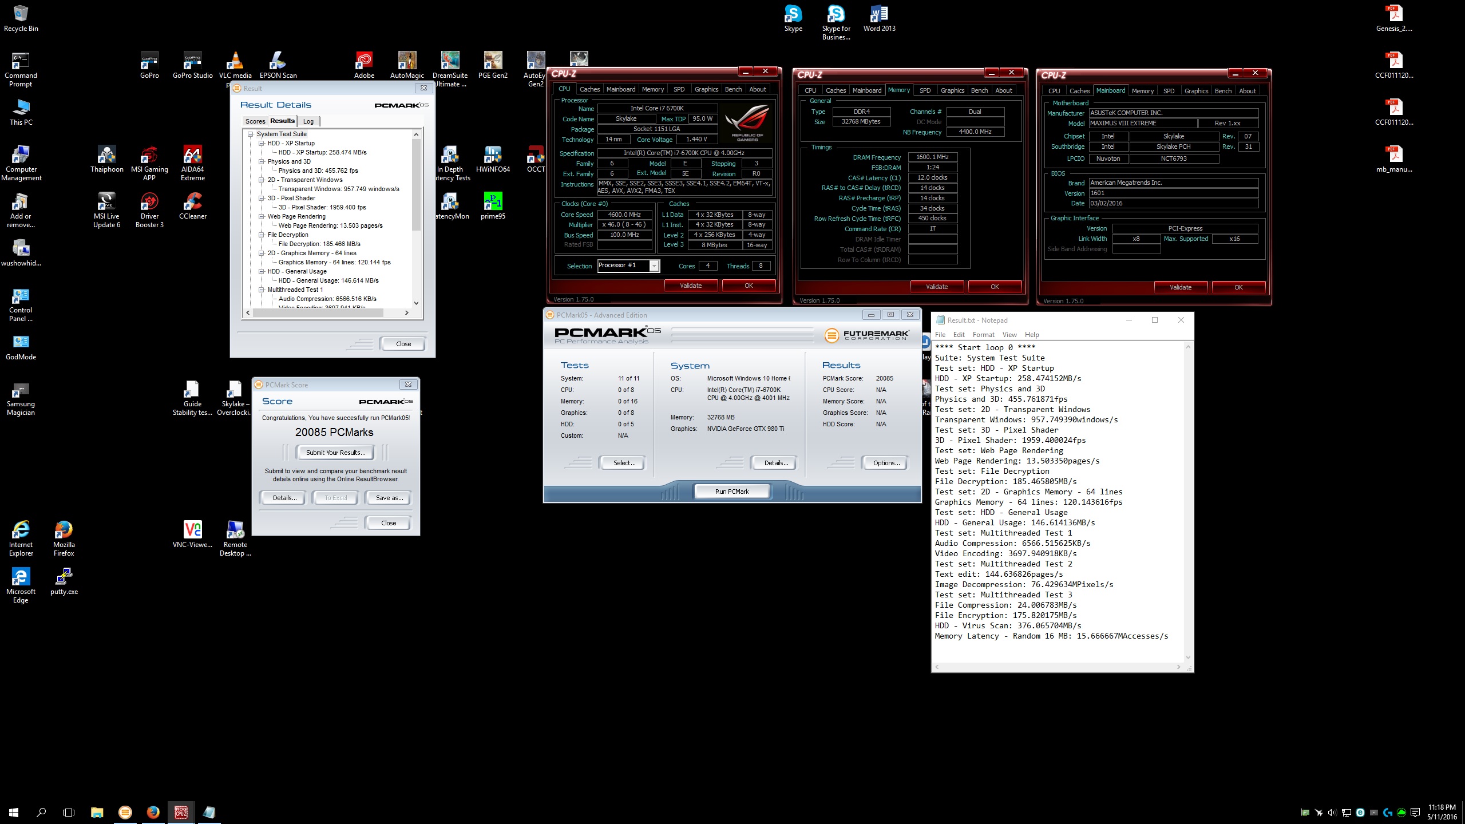The width and height of the screenshot is (1465, 824).
Task: Open MSI Gaming APP icon
Action: tap(149, 163)
